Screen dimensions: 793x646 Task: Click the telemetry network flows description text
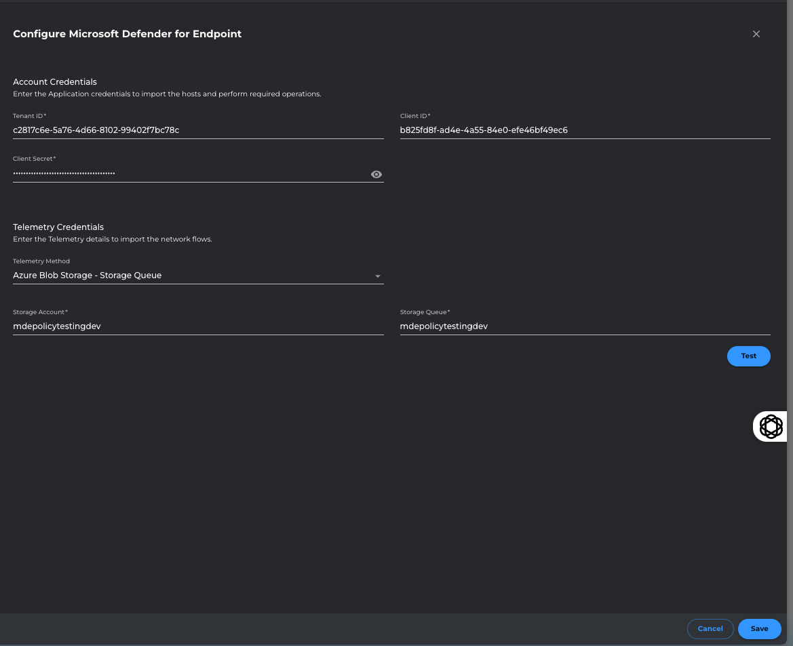point(113,240)
